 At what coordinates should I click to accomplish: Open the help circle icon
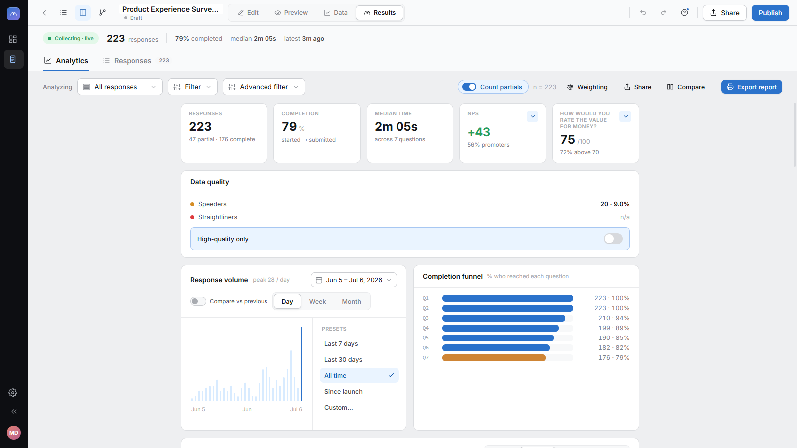click(x=685, y=13)
